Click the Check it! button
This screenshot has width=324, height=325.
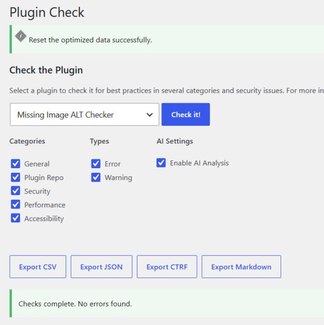coord(186,115)
